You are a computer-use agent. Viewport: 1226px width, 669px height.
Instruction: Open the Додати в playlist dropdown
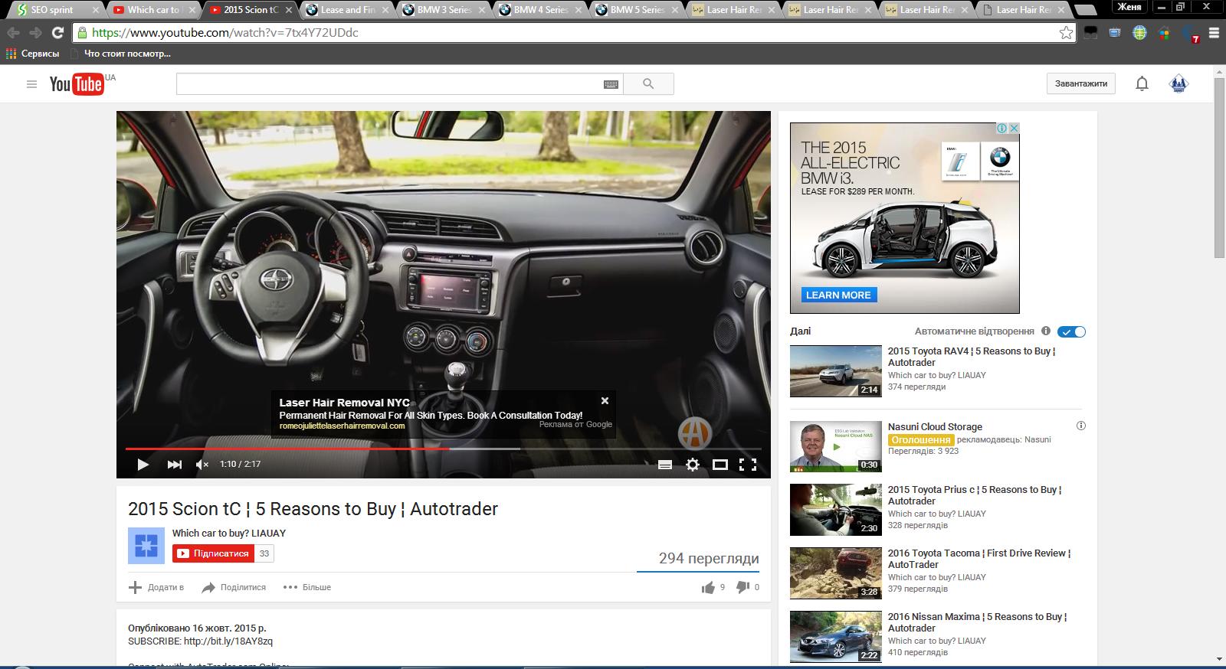click(x=156, y=587)
